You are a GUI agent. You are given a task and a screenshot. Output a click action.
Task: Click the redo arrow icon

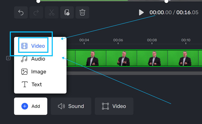pos(36,12)
